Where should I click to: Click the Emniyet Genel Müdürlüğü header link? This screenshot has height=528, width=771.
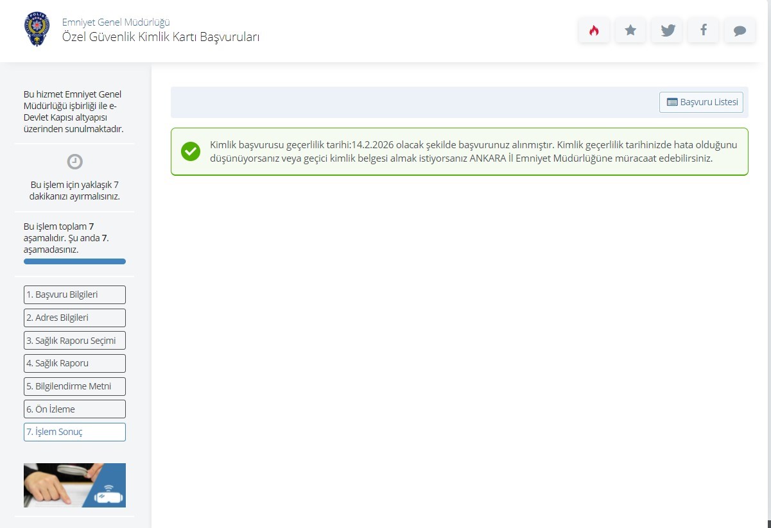(116, 22)
